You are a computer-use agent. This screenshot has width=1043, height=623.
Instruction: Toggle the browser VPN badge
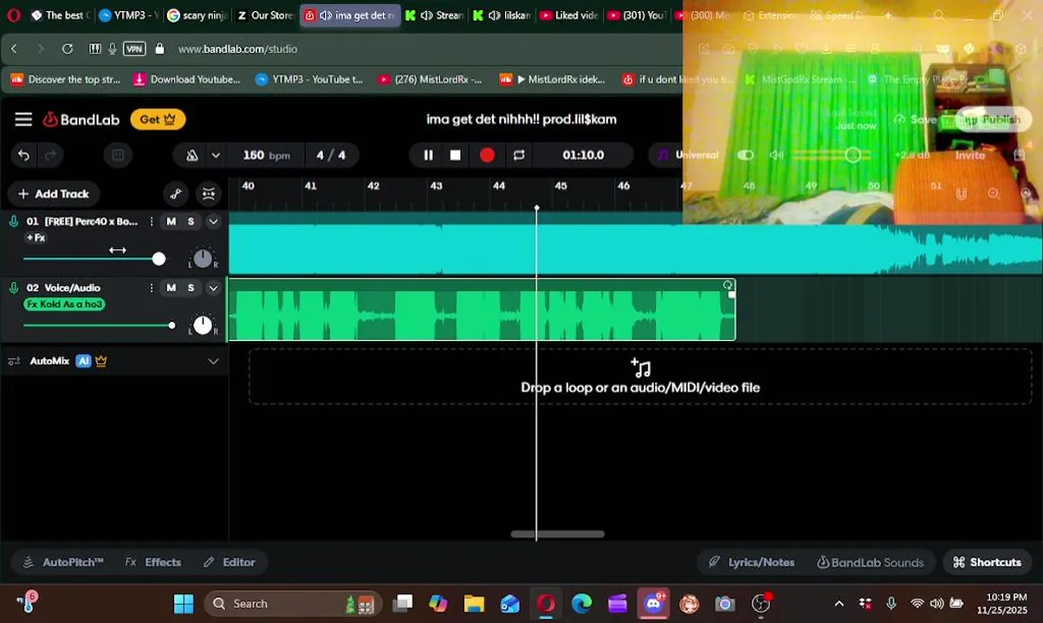coord(134,49)
